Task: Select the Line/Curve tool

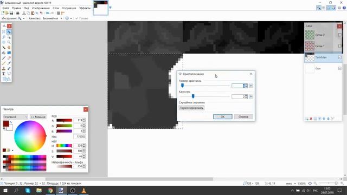Action: 9,74
